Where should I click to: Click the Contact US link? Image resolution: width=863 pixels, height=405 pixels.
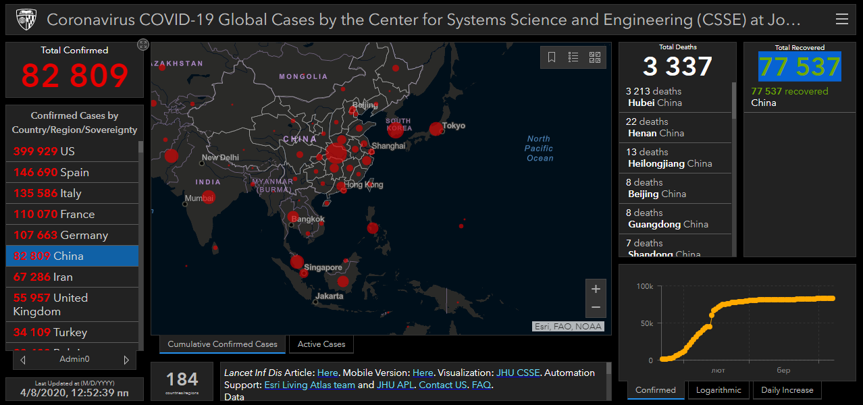click(x=443, y=385)
